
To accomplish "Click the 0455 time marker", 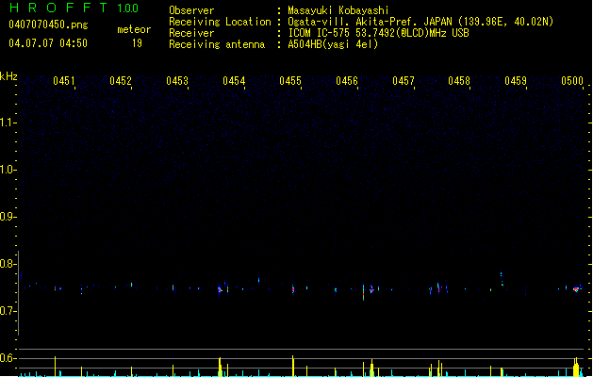I will (290, 81).
